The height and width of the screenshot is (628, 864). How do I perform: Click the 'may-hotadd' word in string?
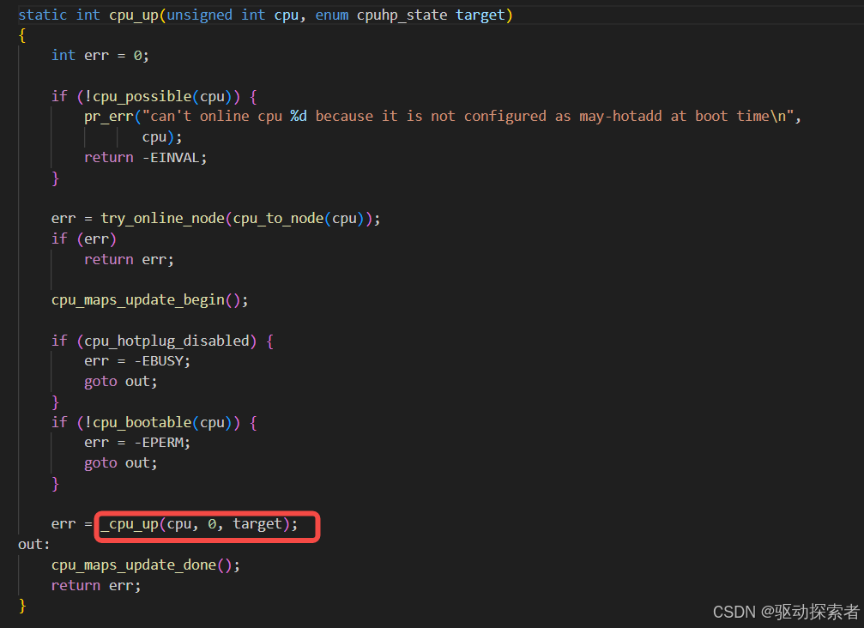point(620,116)
